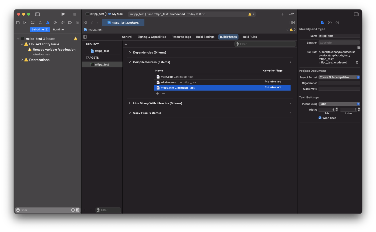Image resolution: width=376 pixels, height=232 pixels.
Task: Expand Copy Files build phase
Action: tap(130, 113)
